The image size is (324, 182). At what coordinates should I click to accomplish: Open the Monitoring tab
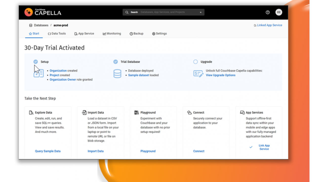112,34
